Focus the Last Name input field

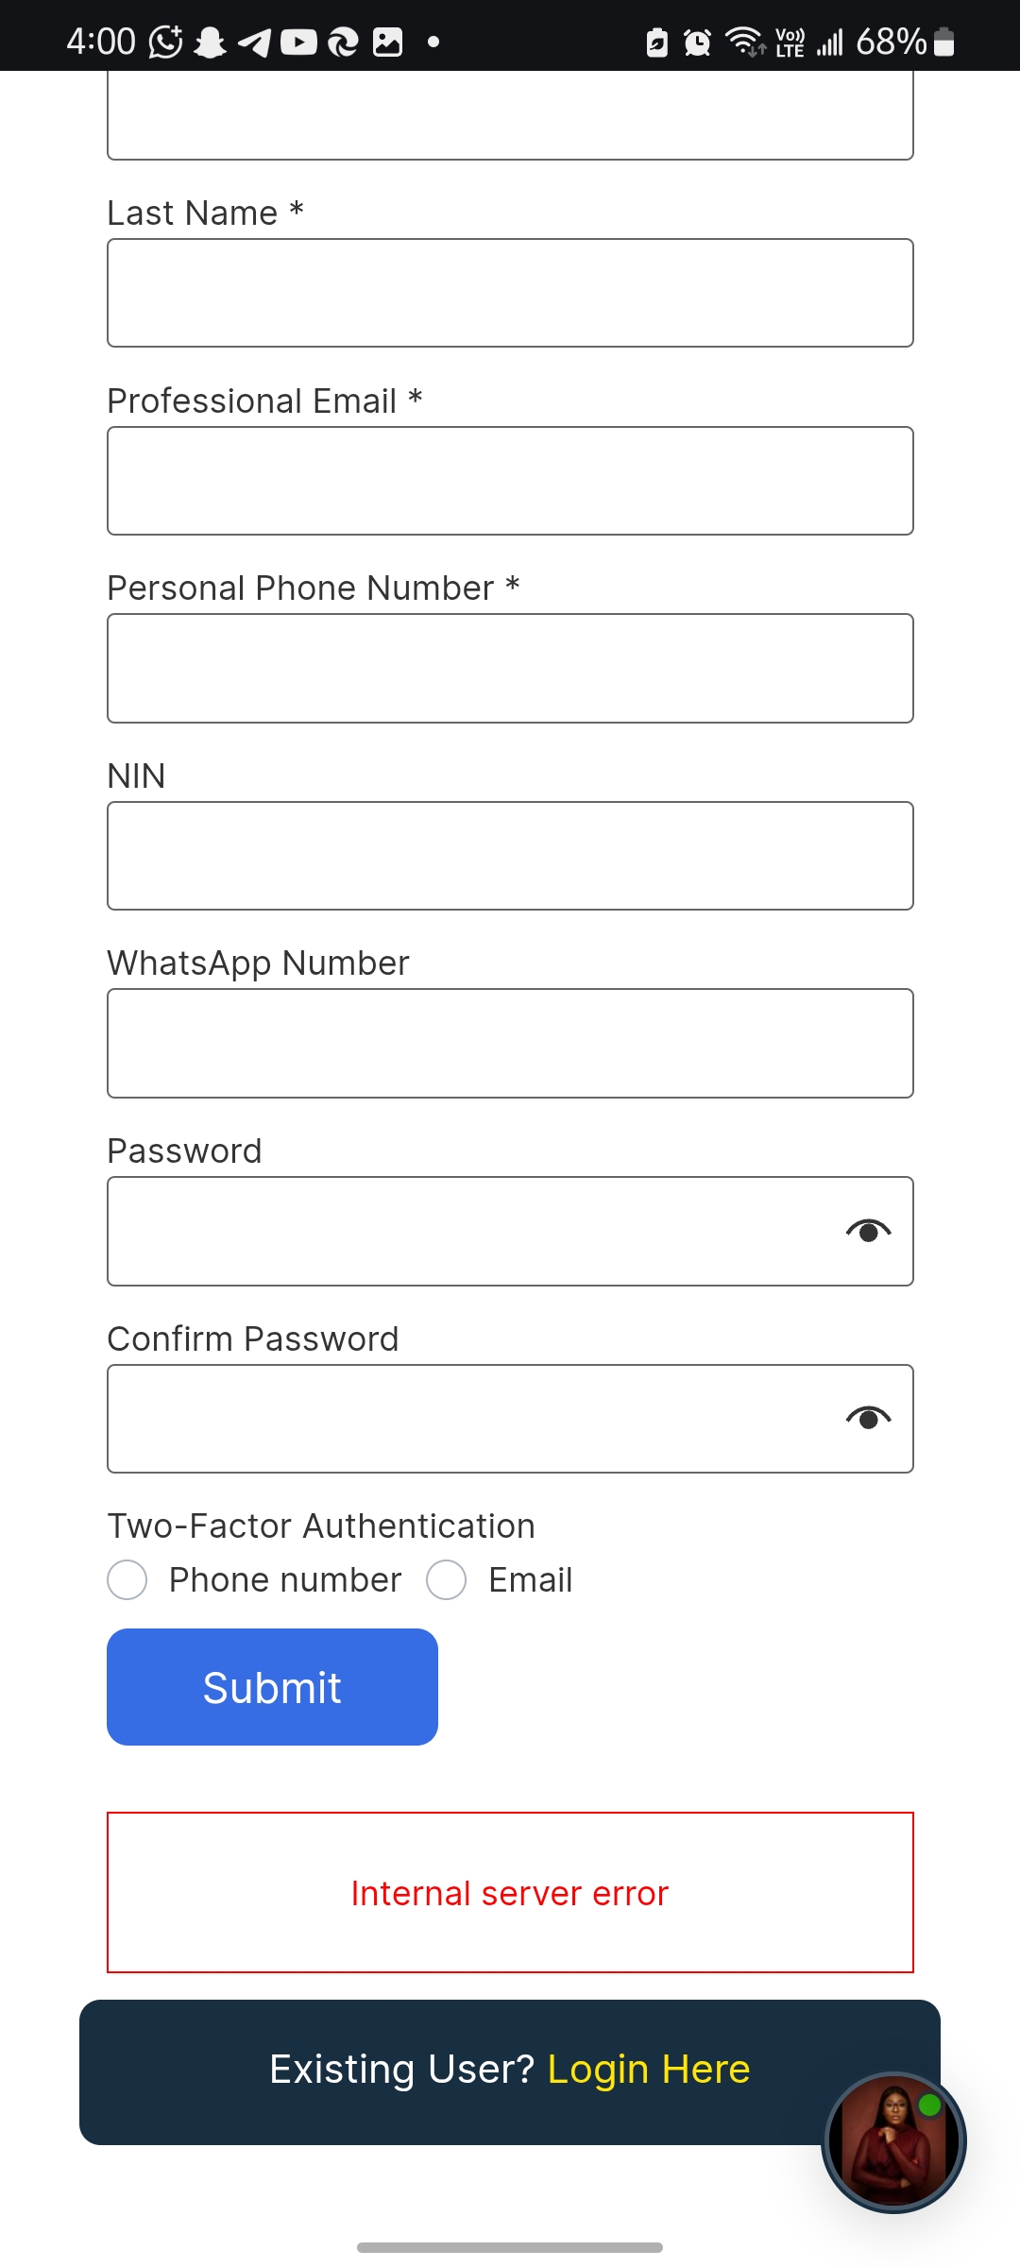tap(510, 293)
